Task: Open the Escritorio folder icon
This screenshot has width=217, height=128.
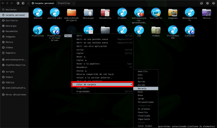Action: point(156,13)
